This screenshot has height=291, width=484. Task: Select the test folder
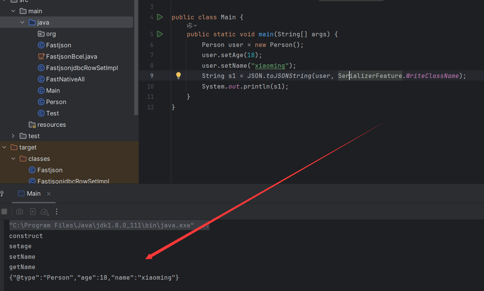[34, 136]
